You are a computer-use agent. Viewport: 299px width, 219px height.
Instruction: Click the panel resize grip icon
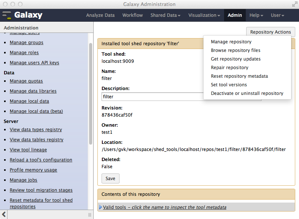pos(90,215)
